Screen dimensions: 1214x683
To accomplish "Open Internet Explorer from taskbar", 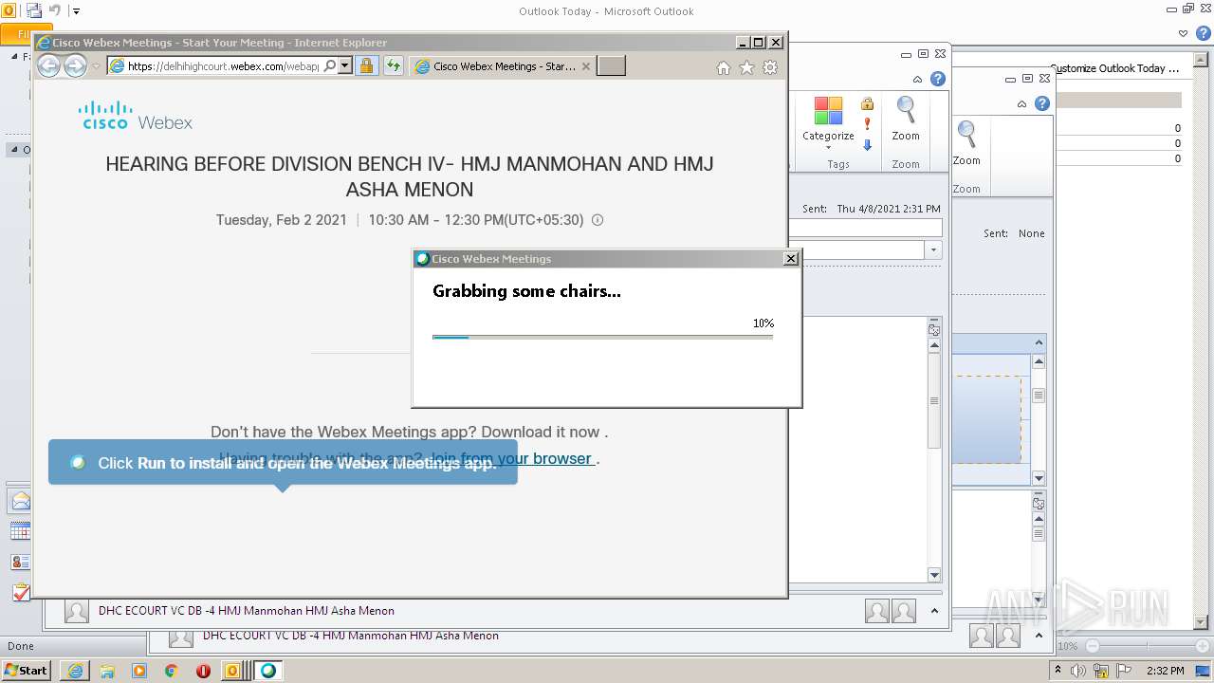I will click(75, 671).
